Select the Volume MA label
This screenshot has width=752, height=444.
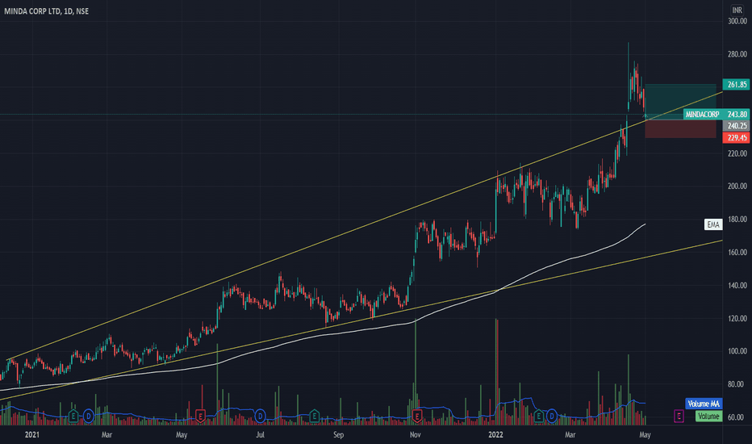704,404
